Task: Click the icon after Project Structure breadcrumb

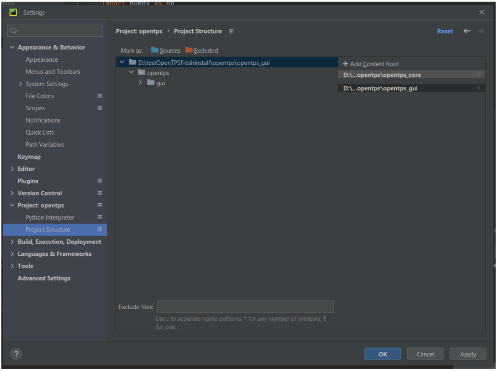Action: 231,32
